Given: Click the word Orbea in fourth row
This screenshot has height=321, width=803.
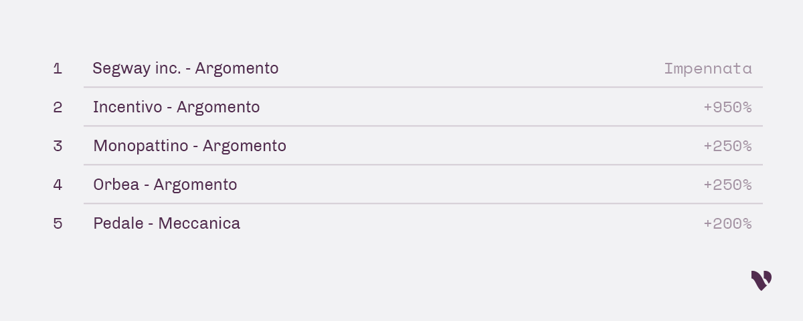Looking at the screenshot, I should 116,185.
